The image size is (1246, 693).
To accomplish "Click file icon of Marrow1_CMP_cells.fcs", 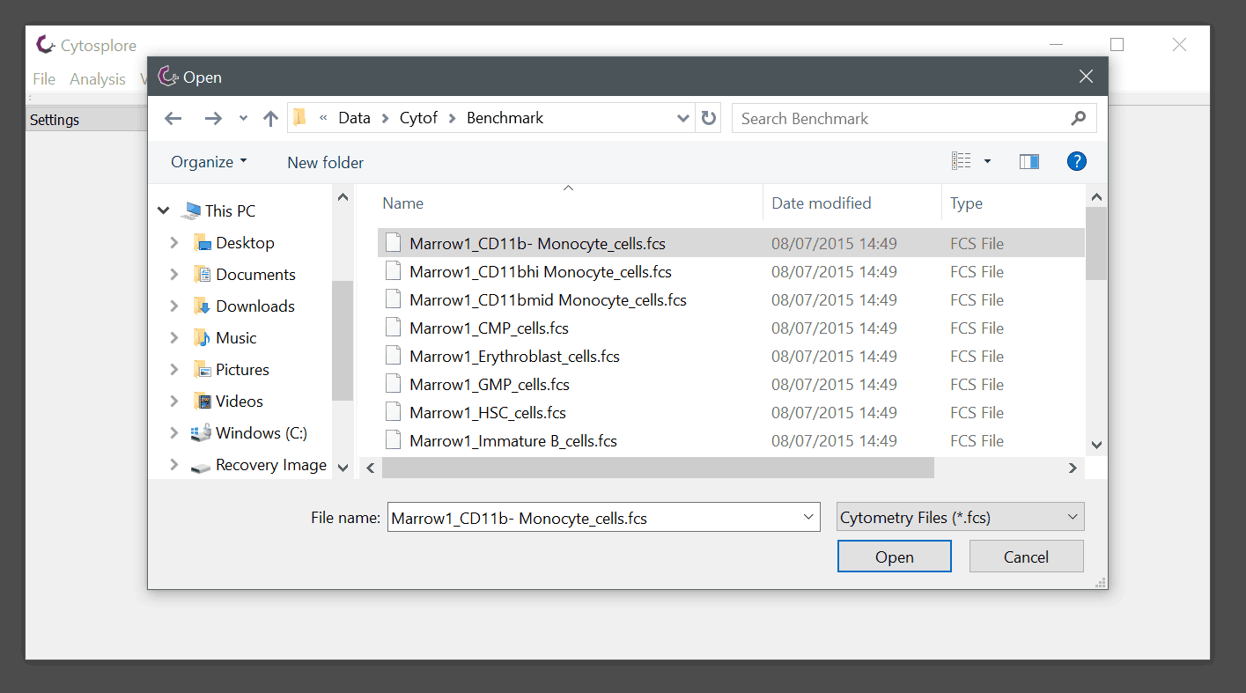I will [x=394, y=328].
